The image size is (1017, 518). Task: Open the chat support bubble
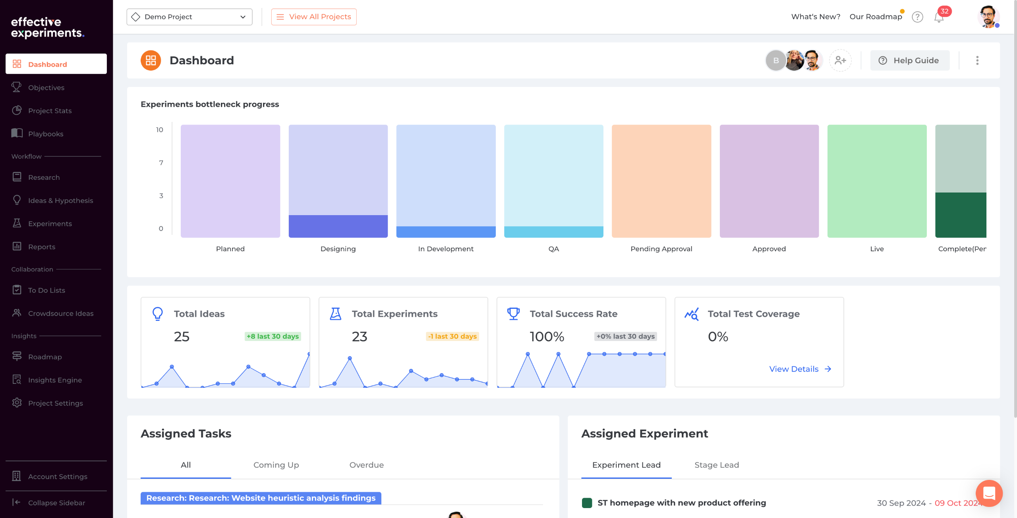[x=989, y=493]
